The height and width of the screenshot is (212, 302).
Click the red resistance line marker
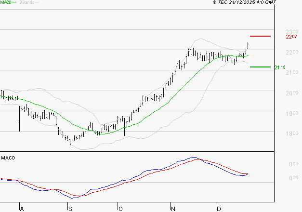(260, 36)
